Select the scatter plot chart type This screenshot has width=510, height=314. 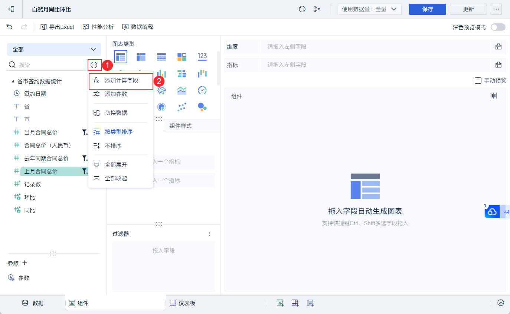pyautogui.click(x=182, y=107)
